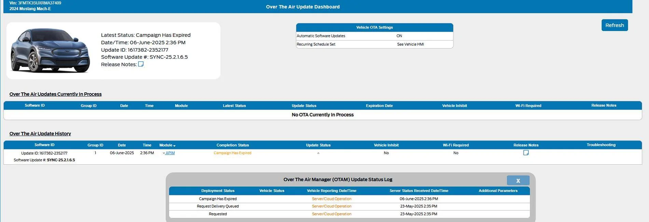Click the 'Over The Air Update History' heading
Image resolution: width=649 pixels, height=222 pixels.
tap(40, 134)
